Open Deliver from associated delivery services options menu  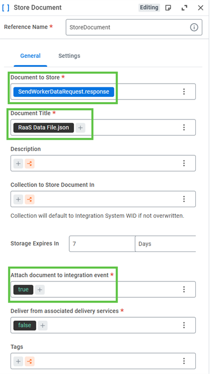click(x=184, y=325)
